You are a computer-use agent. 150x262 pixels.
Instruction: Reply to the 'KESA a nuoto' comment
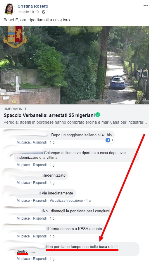39,236
